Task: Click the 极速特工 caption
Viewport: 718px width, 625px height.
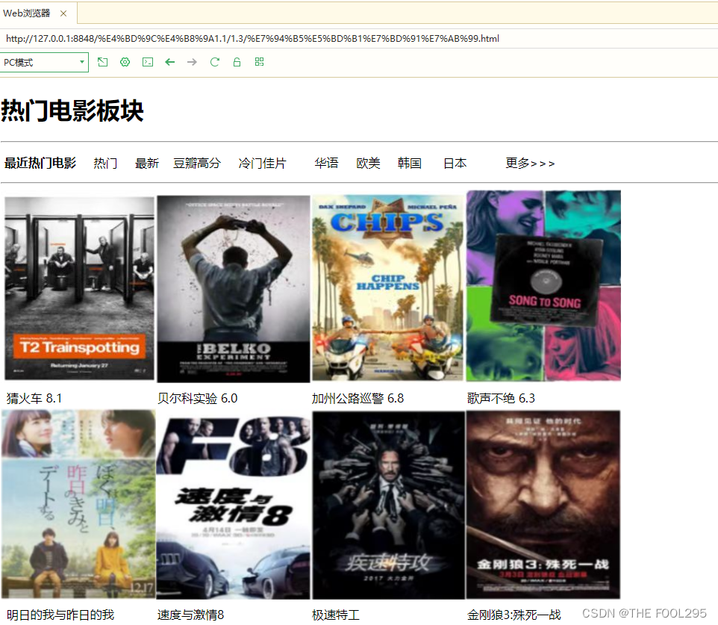Action: coord(336,615)
